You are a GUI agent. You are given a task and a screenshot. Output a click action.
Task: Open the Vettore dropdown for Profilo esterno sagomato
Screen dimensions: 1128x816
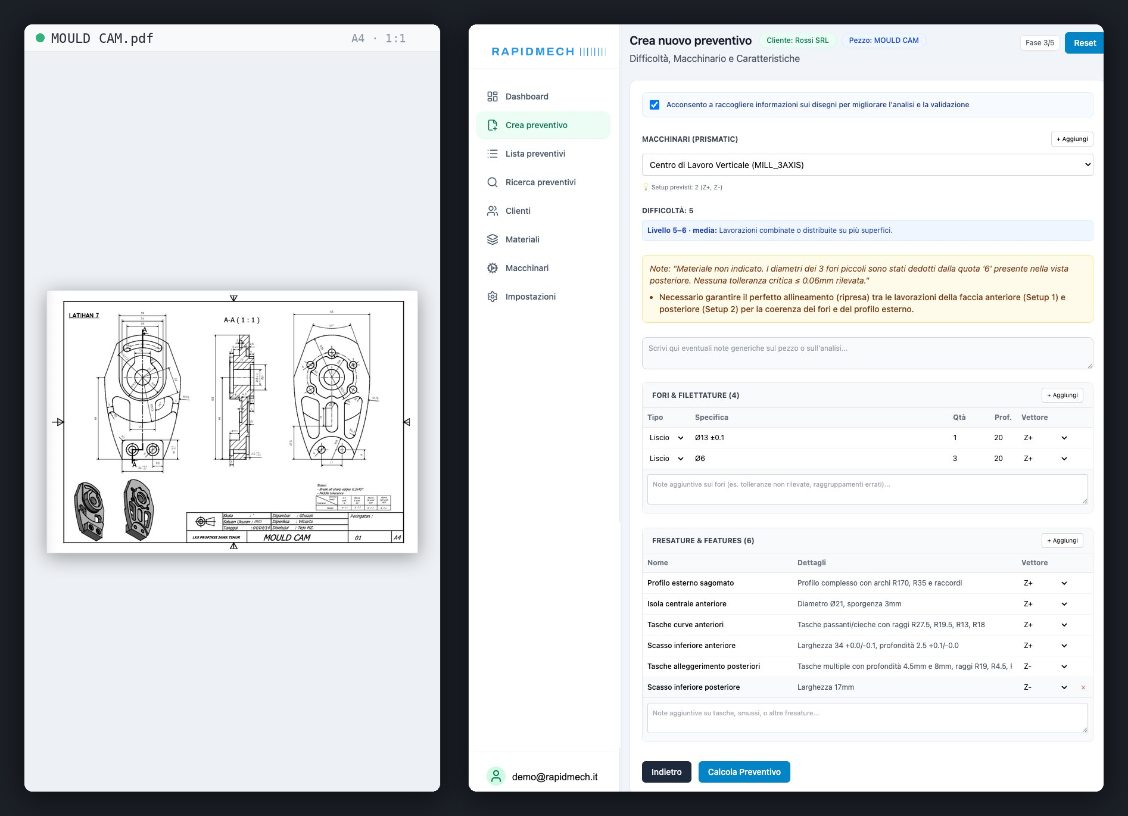(x=1045, y=583)
